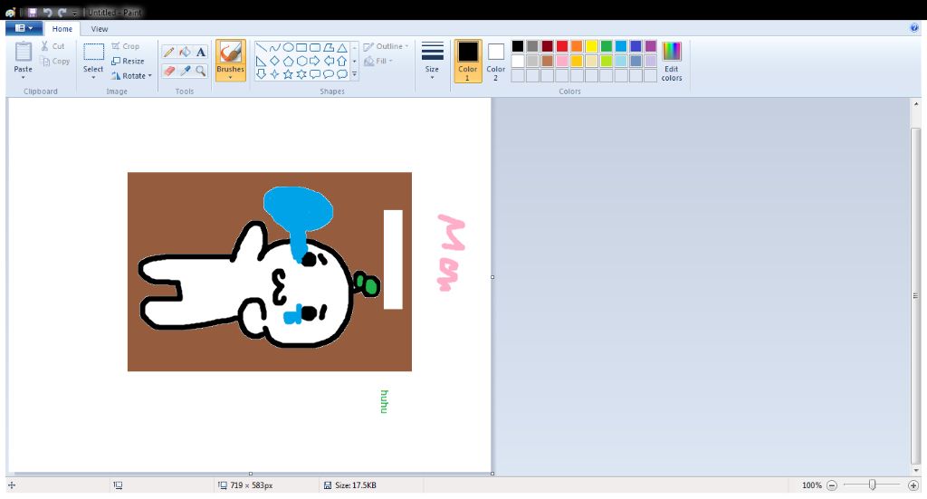The image size is (927, 499).
Task: Choose the Rectangle shape
Action: click(x=301, y=47)
